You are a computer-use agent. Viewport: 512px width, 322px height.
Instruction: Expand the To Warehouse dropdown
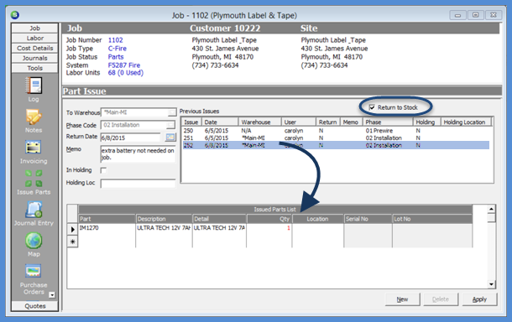pos(172,112)
